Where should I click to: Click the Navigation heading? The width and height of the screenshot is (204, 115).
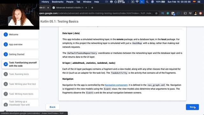pos(68,79)
